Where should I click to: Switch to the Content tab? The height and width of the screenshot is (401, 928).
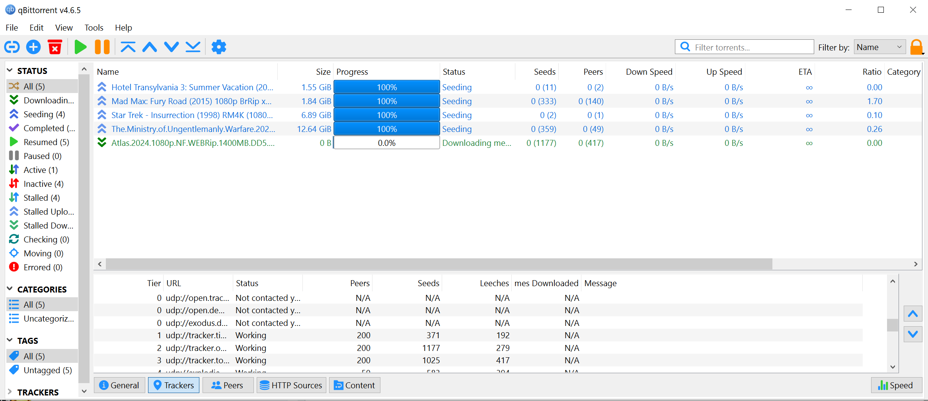click(355, 385)
